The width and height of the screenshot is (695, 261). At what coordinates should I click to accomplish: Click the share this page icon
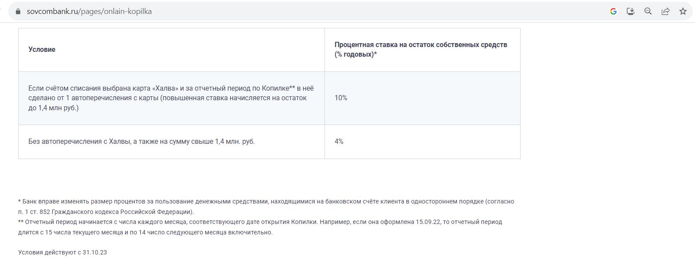(665, 12)
